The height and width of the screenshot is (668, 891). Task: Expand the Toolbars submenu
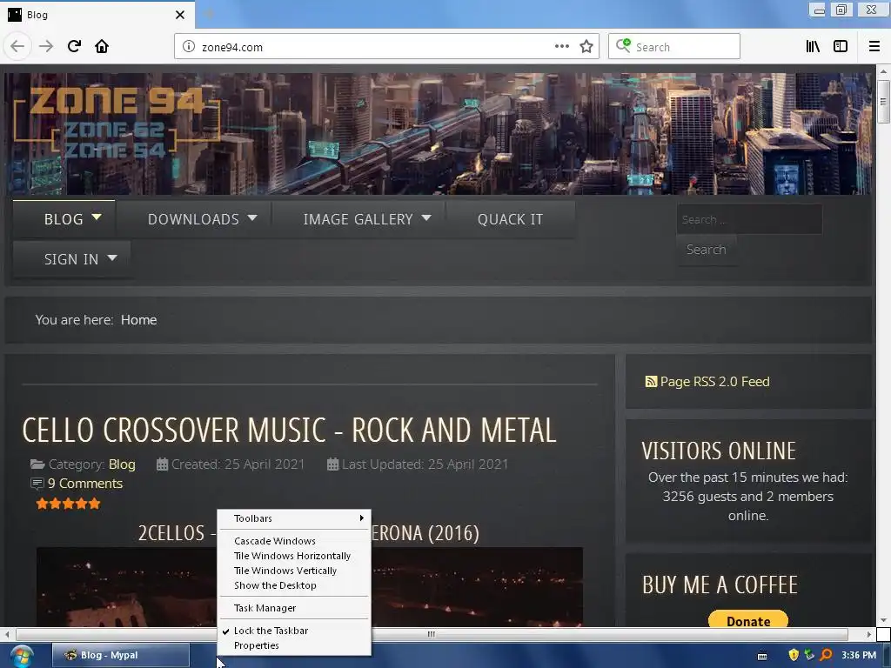(294, 518)
